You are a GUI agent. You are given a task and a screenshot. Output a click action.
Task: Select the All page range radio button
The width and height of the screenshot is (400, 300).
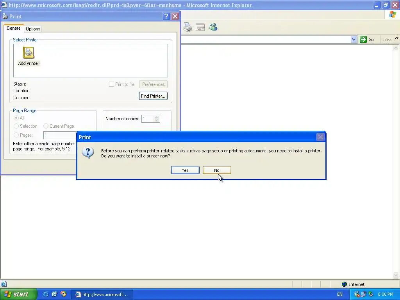pos(16,118)
